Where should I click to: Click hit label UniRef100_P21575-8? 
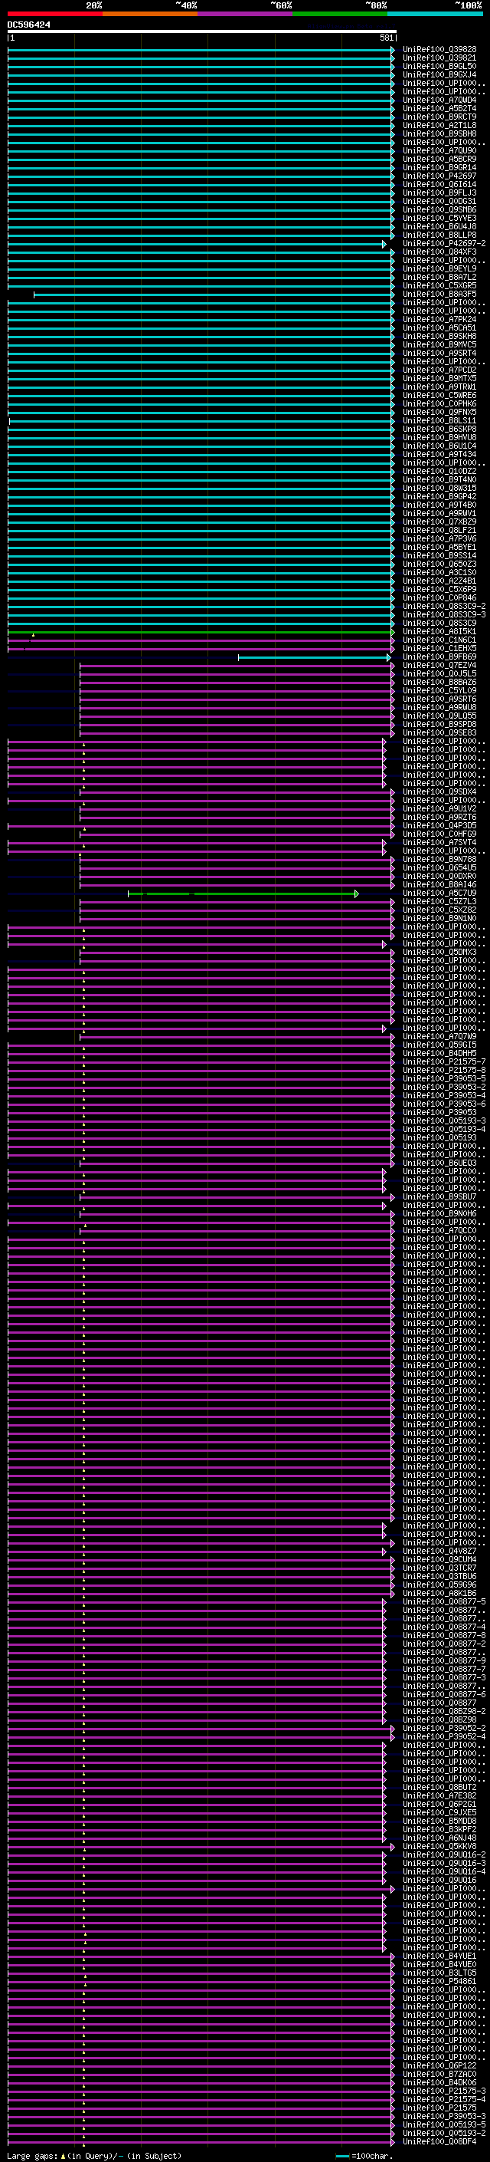[x=444, y=1070]
